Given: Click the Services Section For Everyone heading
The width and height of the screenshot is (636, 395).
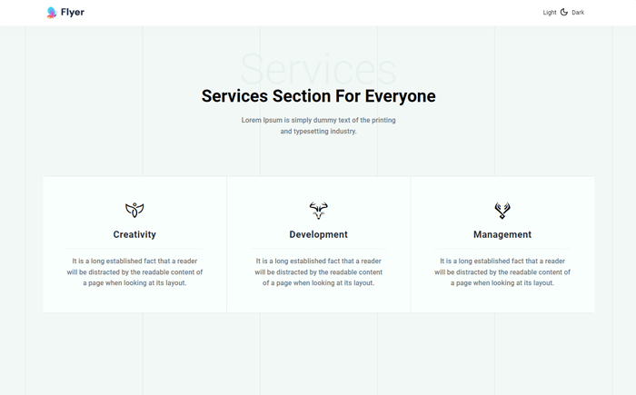Looking at the screenshot, I should click(318, 96).
